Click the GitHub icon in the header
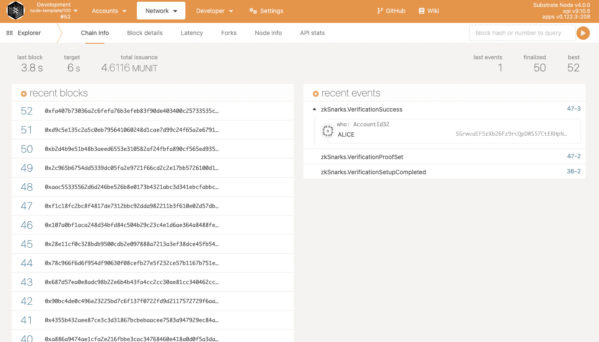Image resolution: width=599 pixels, height=342 pixels. [x=379, y=11]
